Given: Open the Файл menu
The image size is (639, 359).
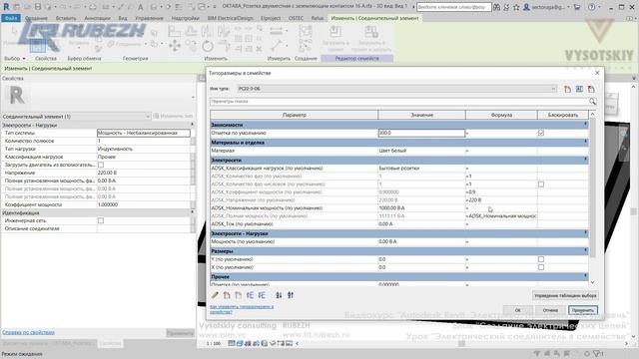Looking at the screenshot, I should click(11, 18).
